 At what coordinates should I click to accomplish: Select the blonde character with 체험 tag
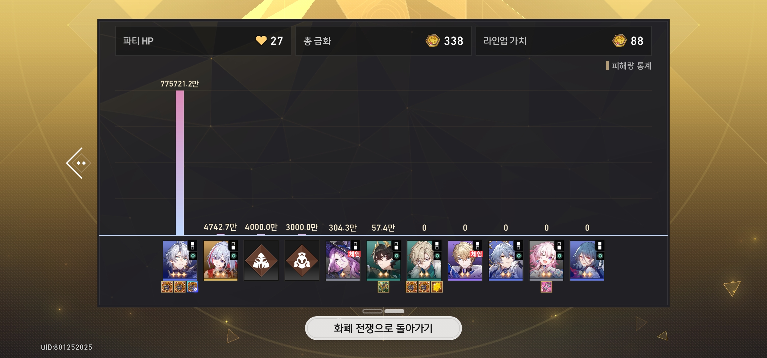point(465,261)
